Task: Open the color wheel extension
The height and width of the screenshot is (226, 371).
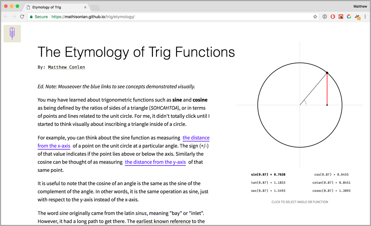Action: pyautogui.click(x=349, y=16)
